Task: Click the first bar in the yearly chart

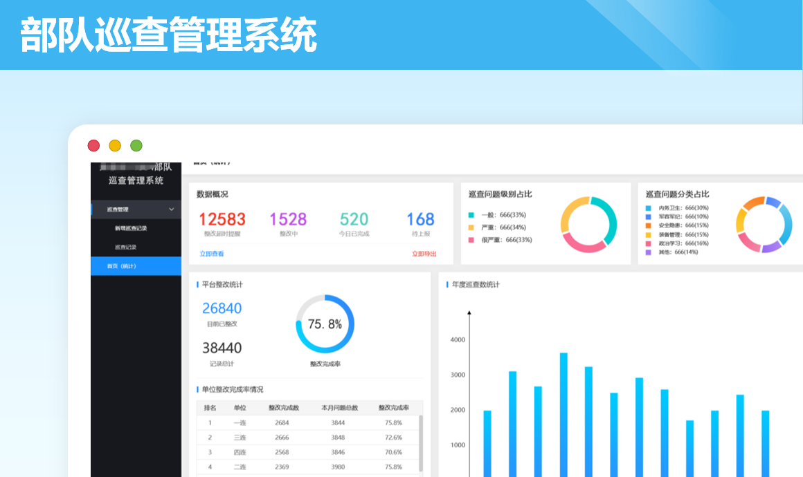Action: pyautogui.click(x=487, y=444)
